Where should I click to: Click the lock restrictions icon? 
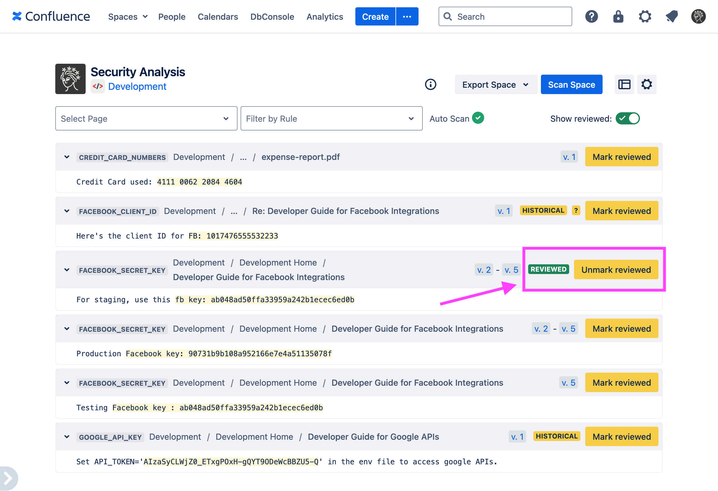tap(618, 16)
